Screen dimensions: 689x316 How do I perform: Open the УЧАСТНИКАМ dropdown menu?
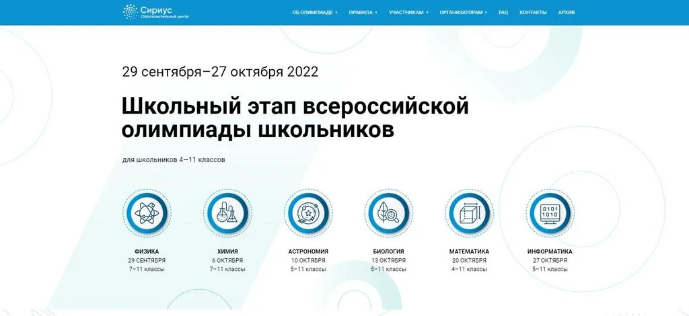coord(408,12)
